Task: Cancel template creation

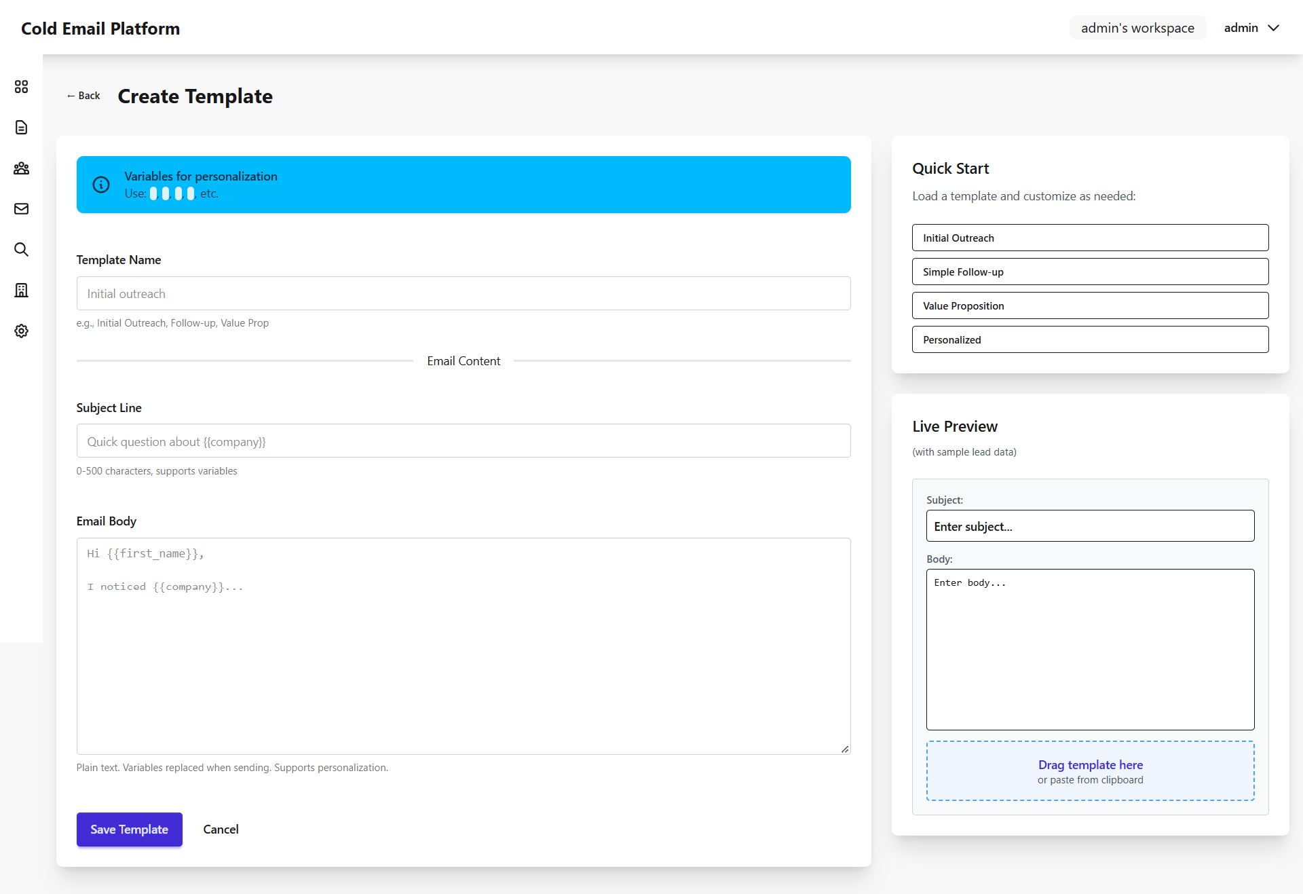Action: coord(221,830)
